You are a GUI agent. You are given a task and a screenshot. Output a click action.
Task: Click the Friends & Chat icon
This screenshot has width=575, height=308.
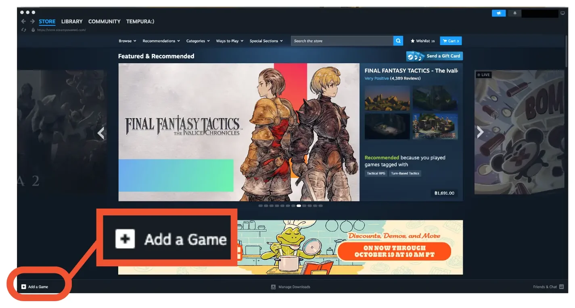tap(561, 287)
